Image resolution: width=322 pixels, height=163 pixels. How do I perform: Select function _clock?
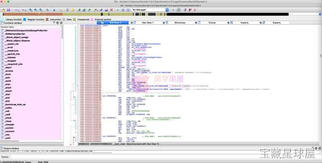(x=8, y=118)
